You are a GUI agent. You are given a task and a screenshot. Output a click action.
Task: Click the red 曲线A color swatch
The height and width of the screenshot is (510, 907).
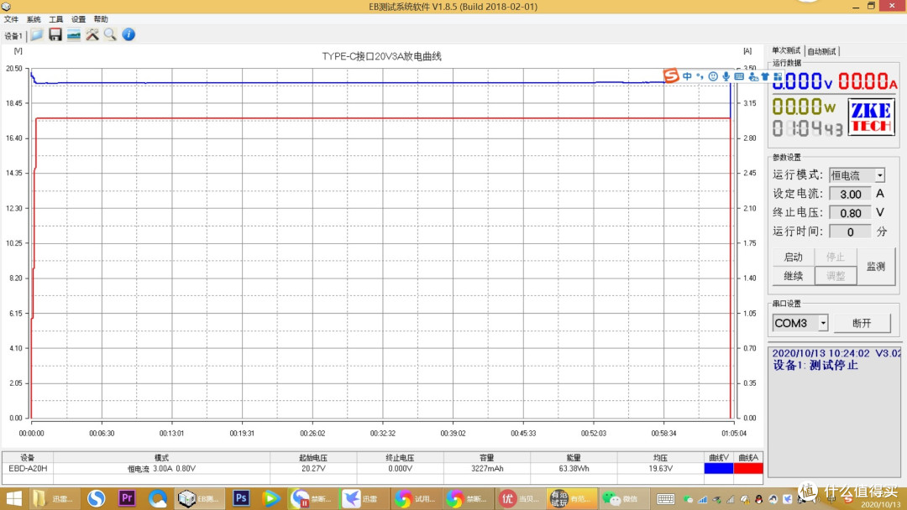[748, 468]
